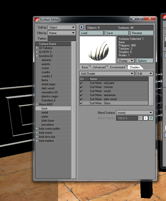Click the Blend Opacity arrows stepper

140,118
